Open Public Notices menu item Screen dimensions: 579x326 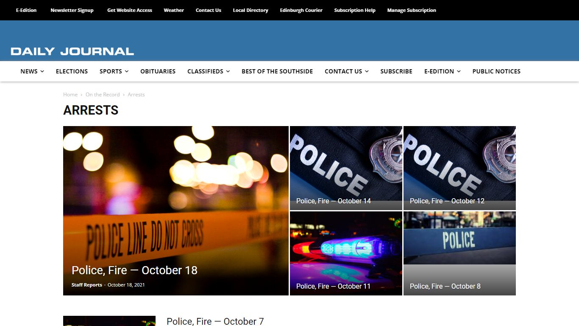496,71
